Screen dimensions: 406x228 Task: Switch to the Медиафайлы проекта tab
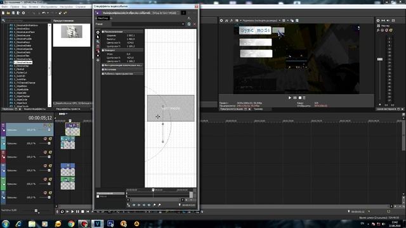point(69,109)
